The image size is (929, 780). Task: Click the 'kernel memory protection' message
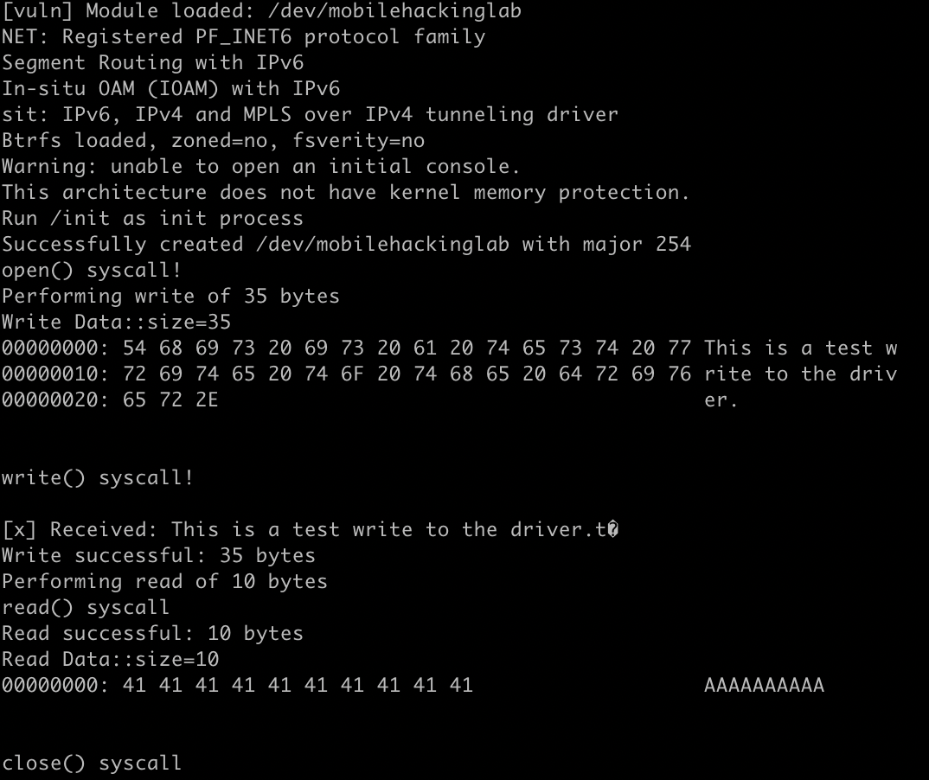(346, 193)
